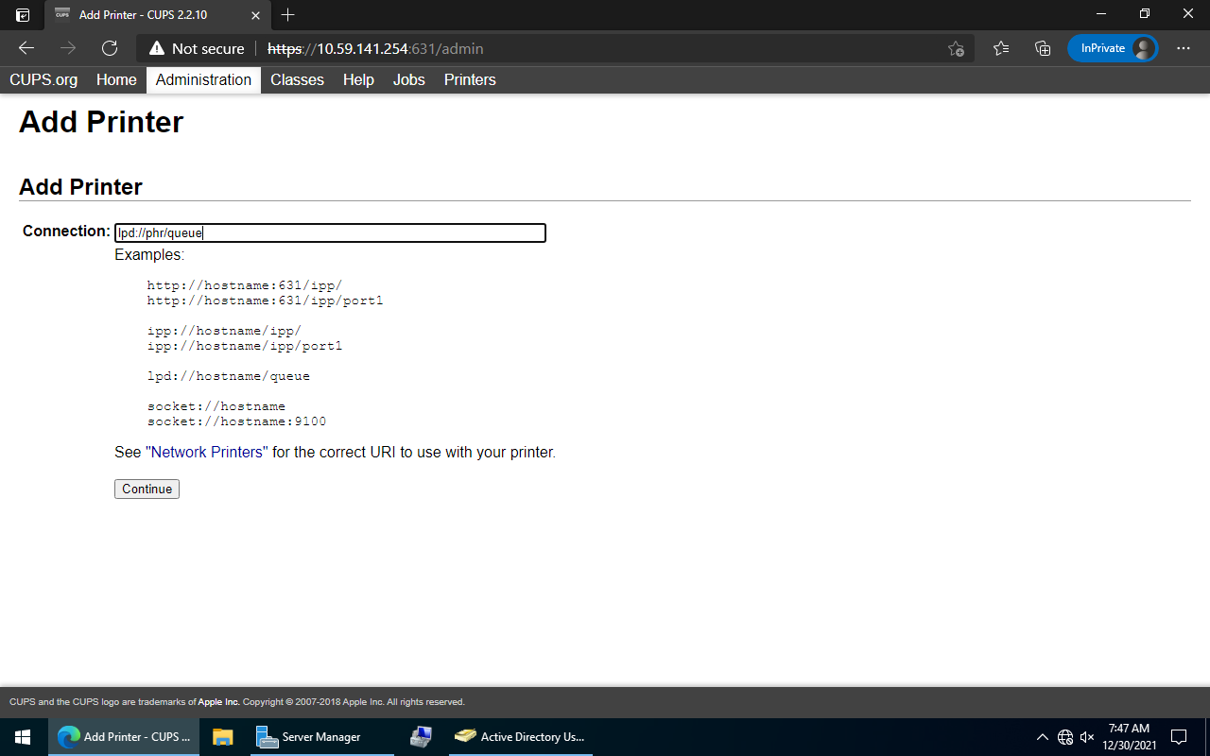Click the Not secure warning indicator
This screenshot has width=1210, height=756.
tap(197, 48)
